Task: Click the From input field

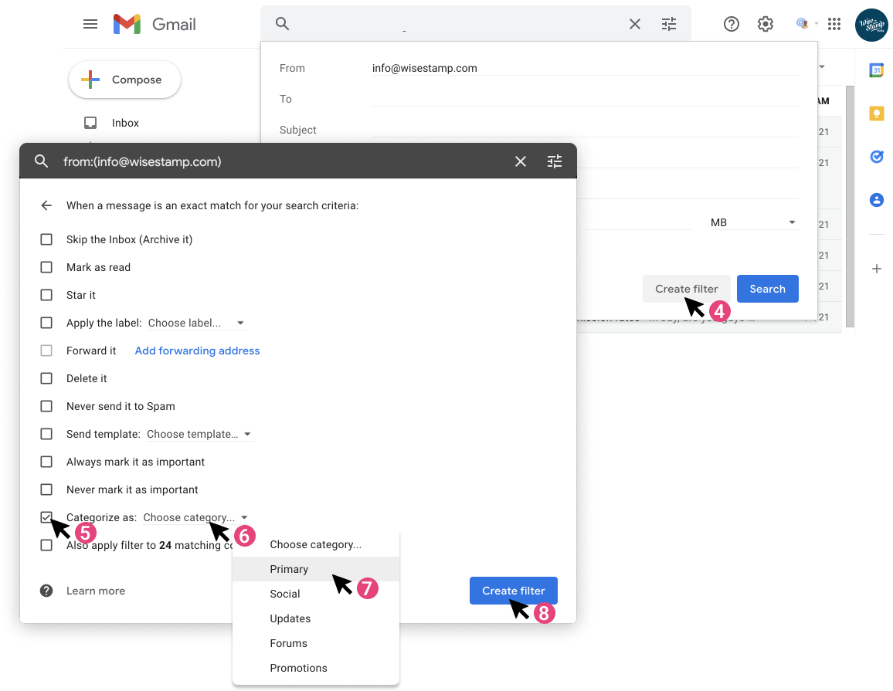Action: tap(541, 68)
